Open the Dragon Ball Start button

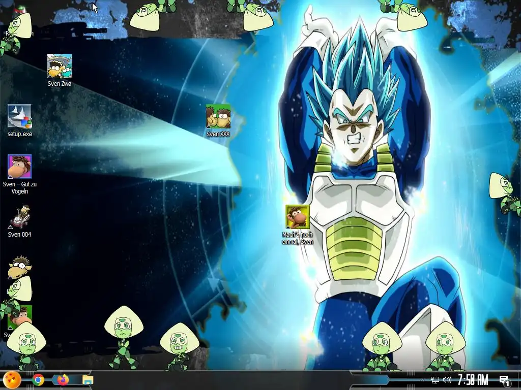(x=12, y=380)
